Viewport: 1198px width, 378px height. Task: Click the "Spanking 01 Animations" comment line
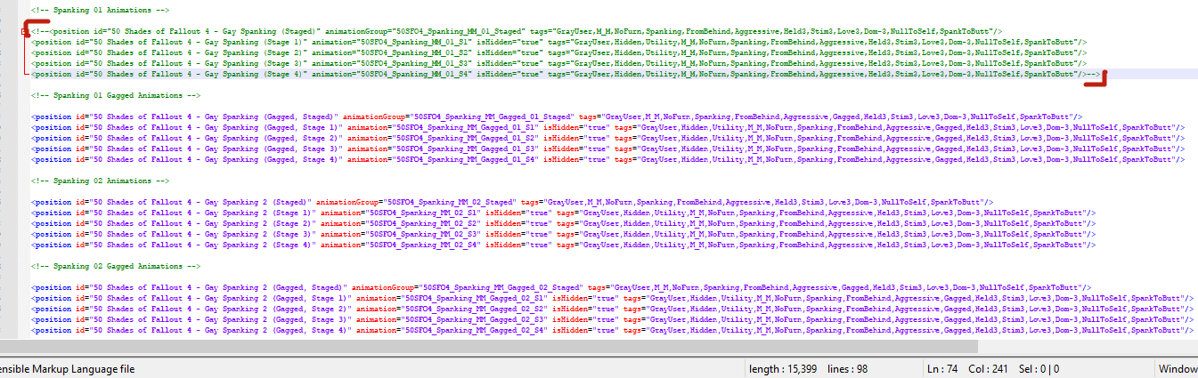tap(101, 9)
